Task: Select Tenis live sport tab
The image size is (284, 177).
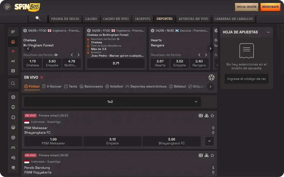Action: pyautogui.click(x=71, y=86)
